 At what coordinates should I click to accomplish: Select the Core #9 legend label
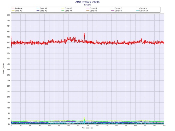click(x=143, y=8)
